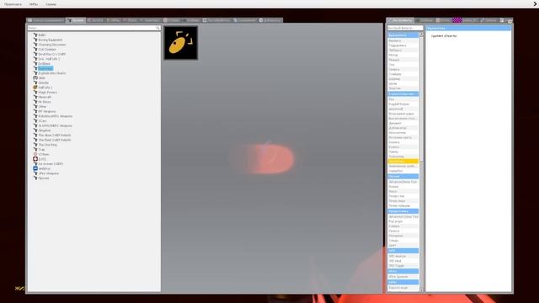
Task: Select the Minecraft weapon category
Action: click(45, 98)
